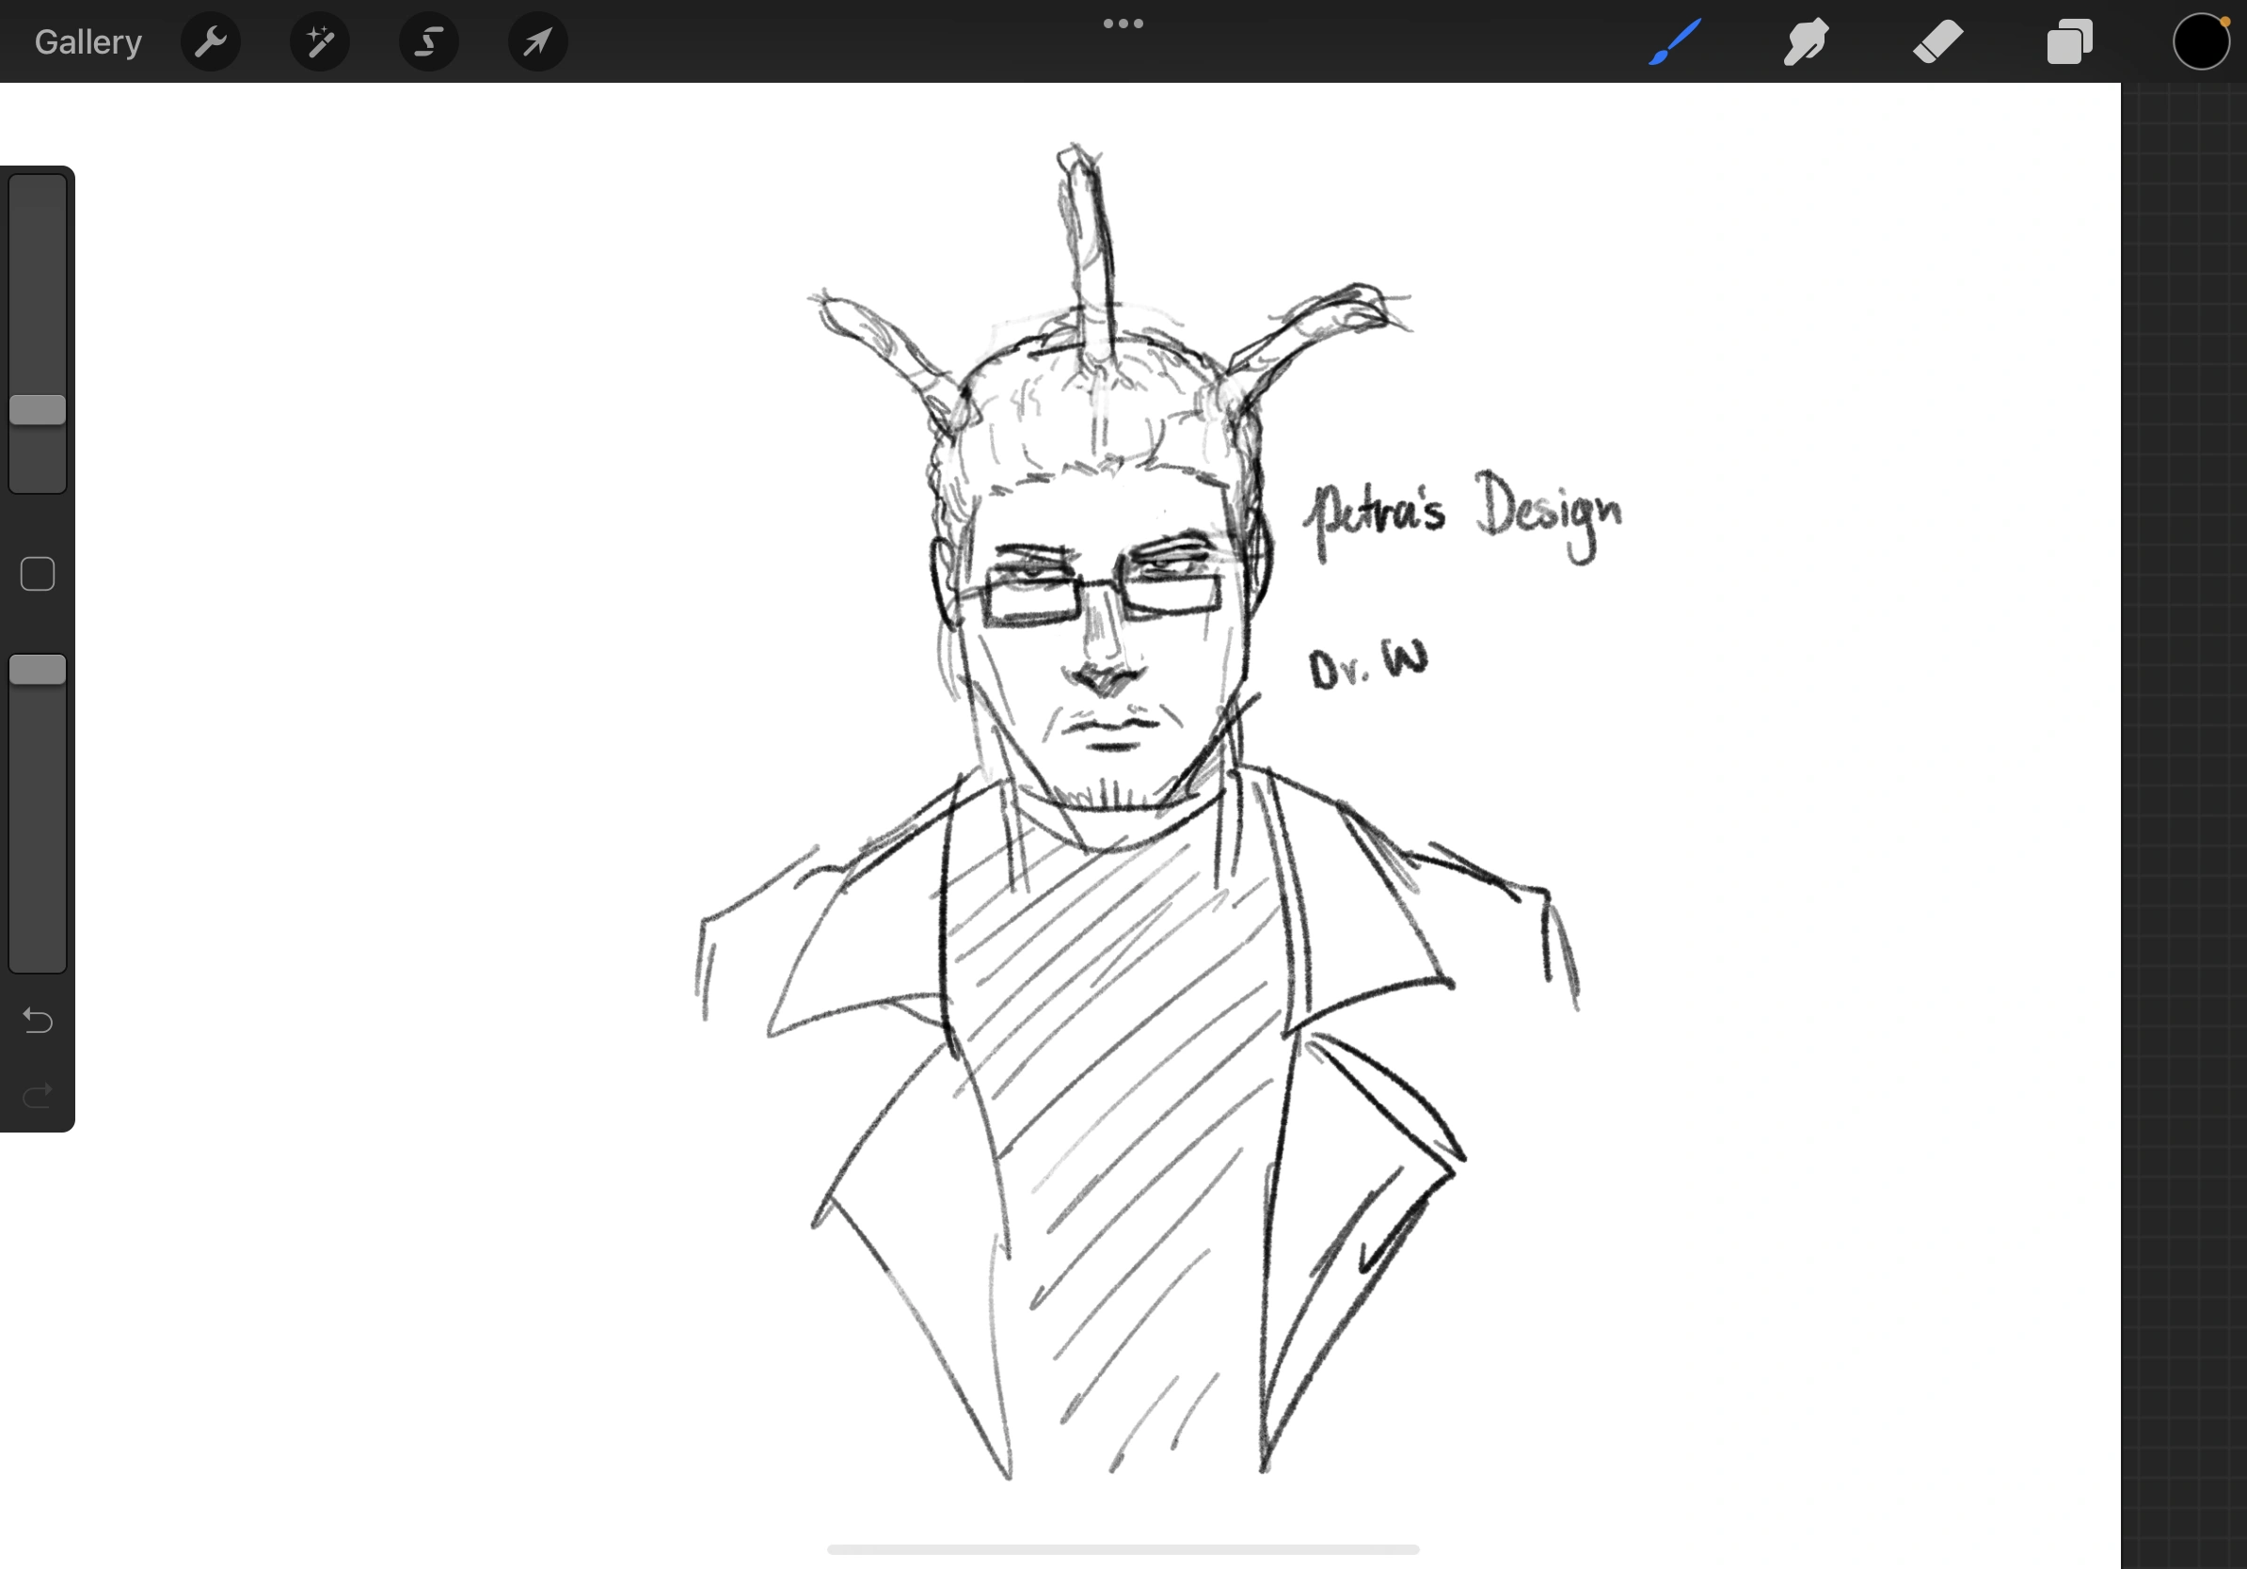2247x1569 pixels.
Task: Open the Layers panel
Action: coord(2069,42)
